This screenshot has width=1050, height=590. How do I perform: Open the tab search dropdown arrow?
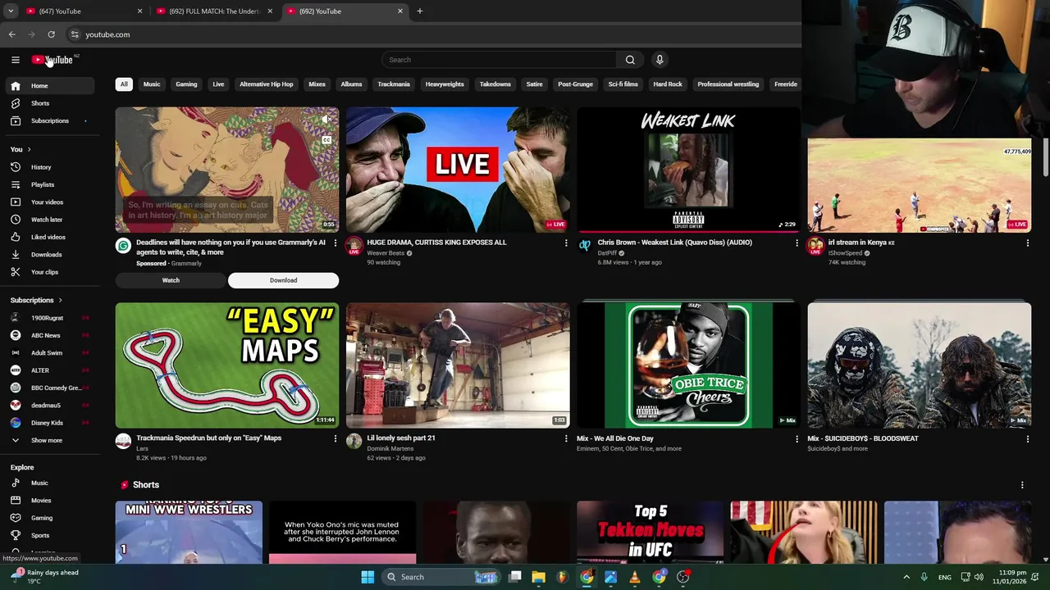coord(11,11)
